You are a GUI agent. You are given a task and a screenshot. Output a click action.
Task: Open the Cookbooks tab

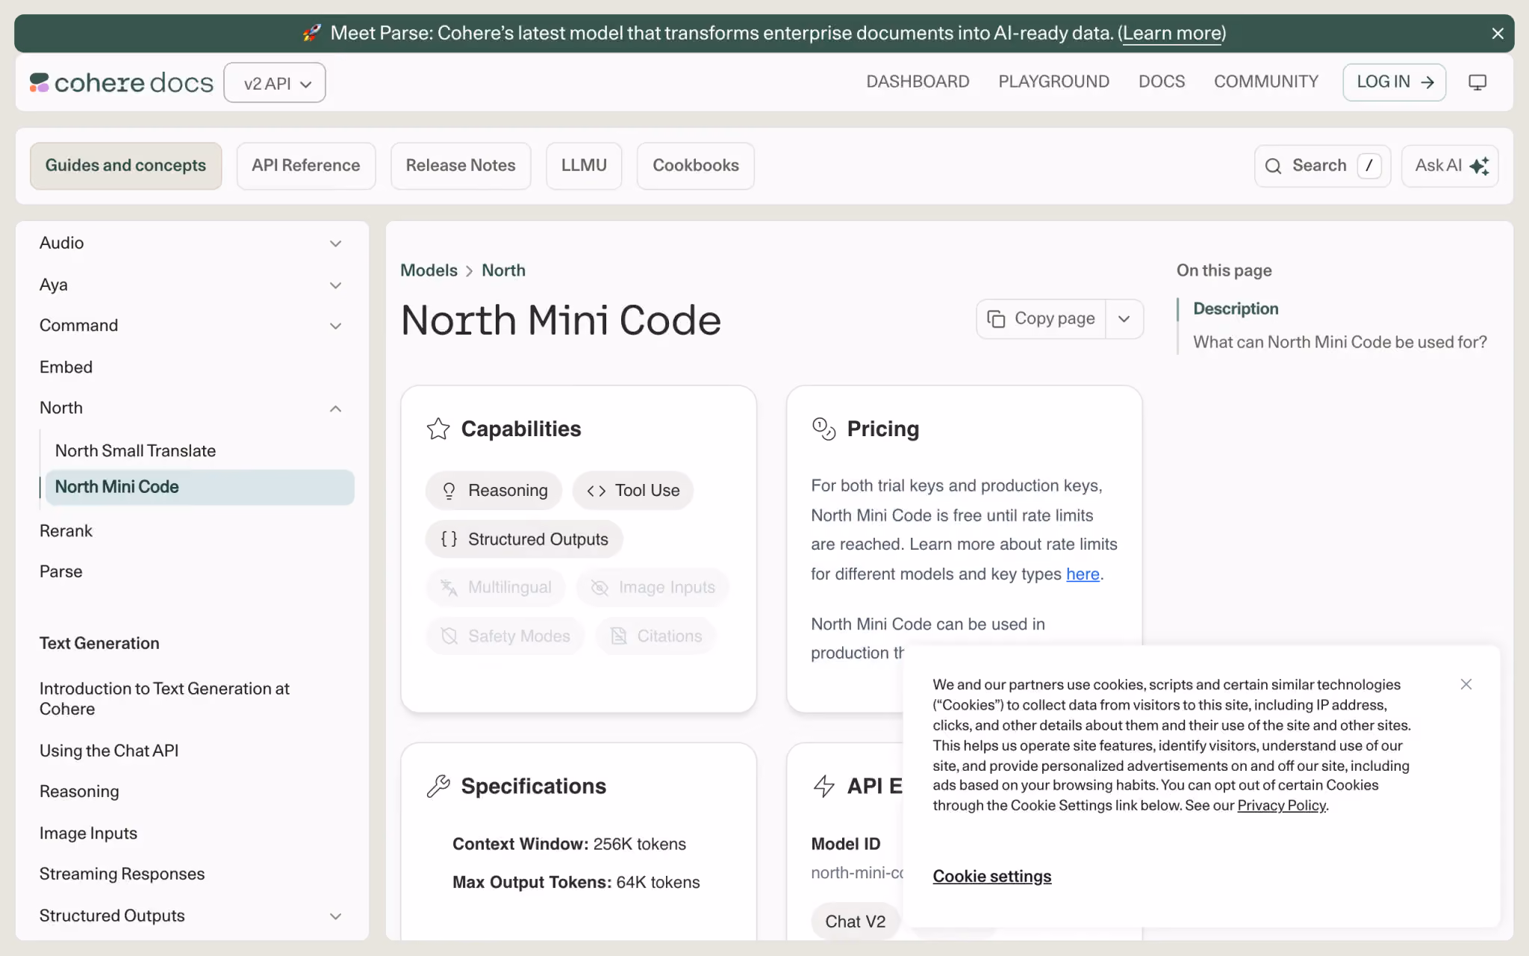click(696, 166)
